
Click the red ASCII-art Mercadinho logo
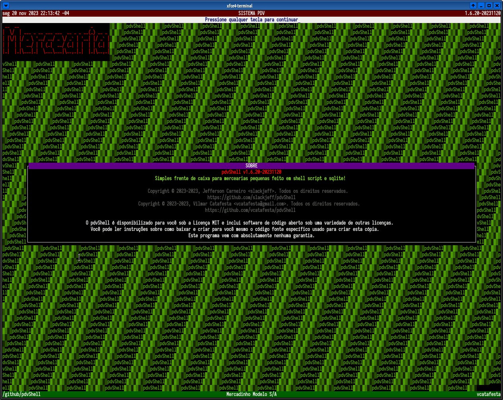56,42
